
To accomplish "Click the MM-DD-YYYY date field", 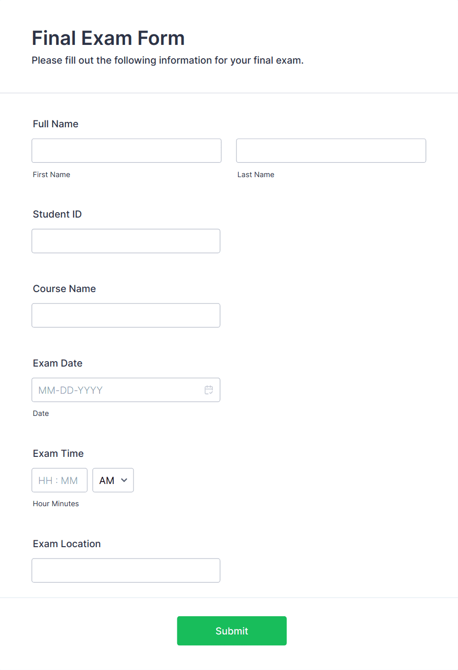I will (126, 390).
